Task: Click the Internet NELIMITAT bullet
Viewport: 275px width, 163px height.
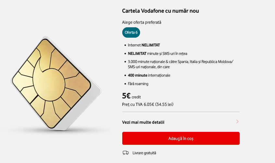Action: tap(144, 45)
